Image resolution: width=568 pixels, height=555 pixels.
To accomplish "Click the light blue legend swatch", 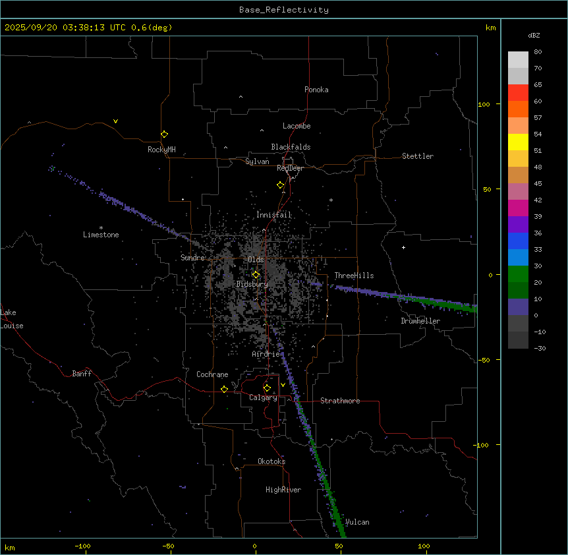I will pos(518,257).
